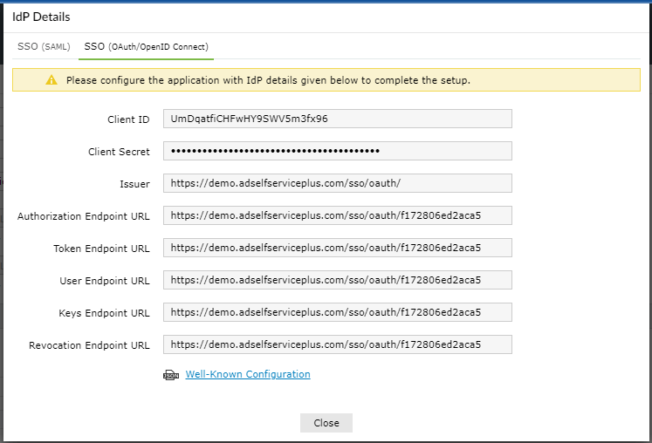Focus the Token Endpoint URL field
The width and height of the screenshot is (652, 443).
[x=337, y=248]
